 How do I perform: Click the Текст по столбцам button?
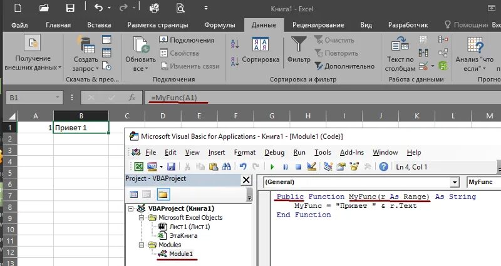[x=400, y=54]
